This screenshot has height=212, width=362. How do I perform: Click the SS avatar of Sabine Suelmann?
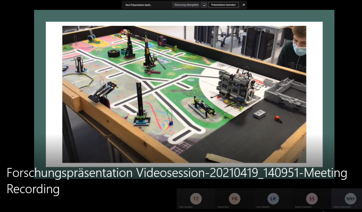point(312,199)
